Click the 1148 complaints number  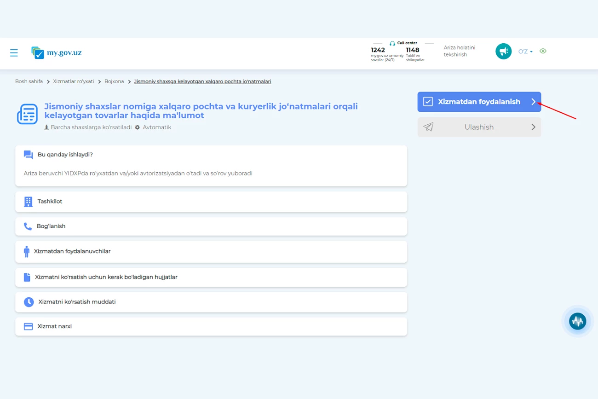point(412,50)
